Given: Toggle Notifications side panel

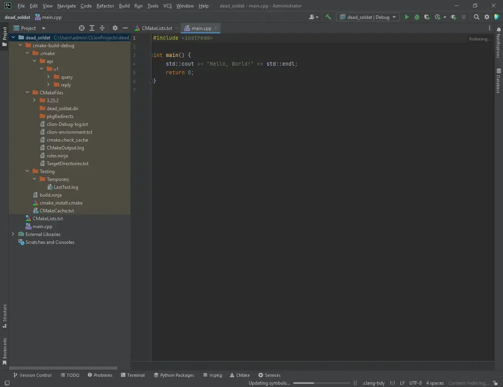Looking at the screenshot, I should tap(498, 43).
